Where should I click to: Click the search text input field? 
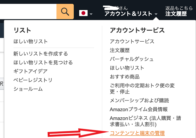coord(28,12)
